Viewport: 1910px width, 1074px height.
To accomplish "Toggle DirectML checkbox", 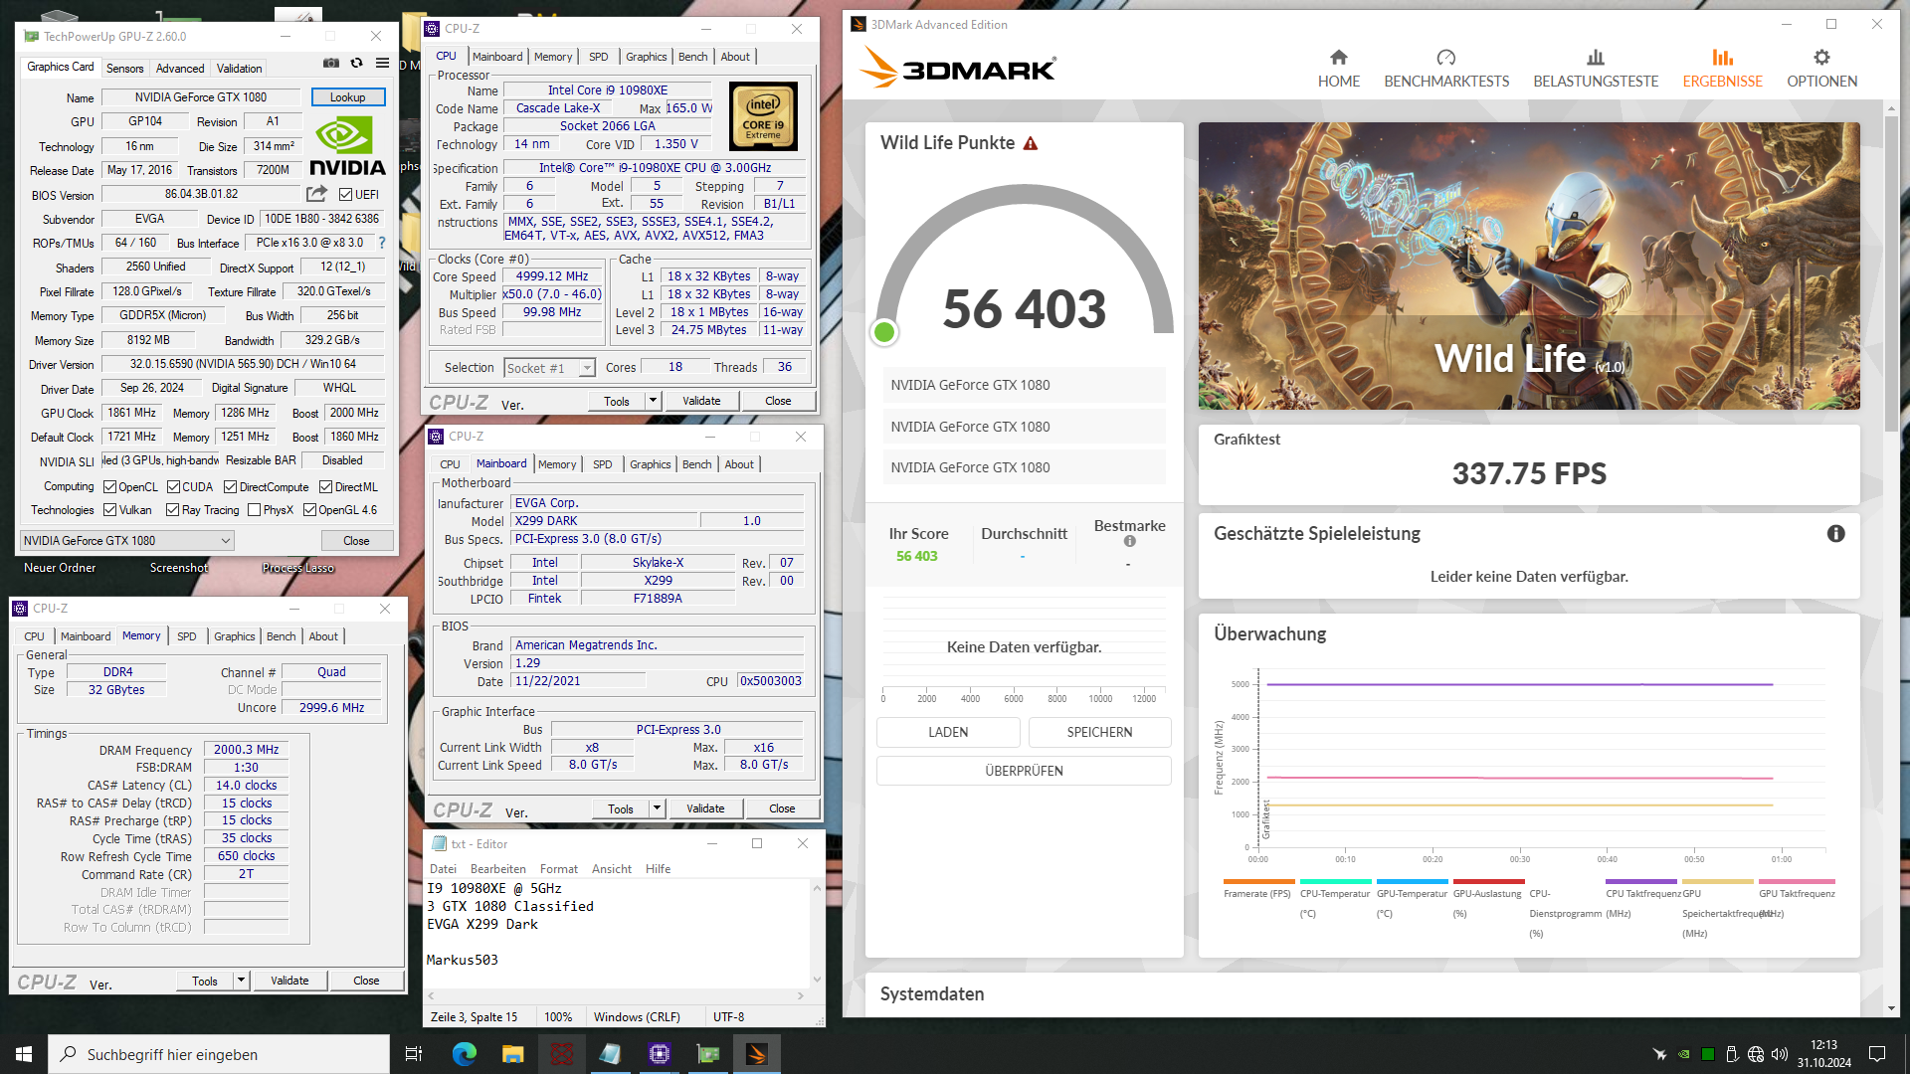I will tap(325, 487).
